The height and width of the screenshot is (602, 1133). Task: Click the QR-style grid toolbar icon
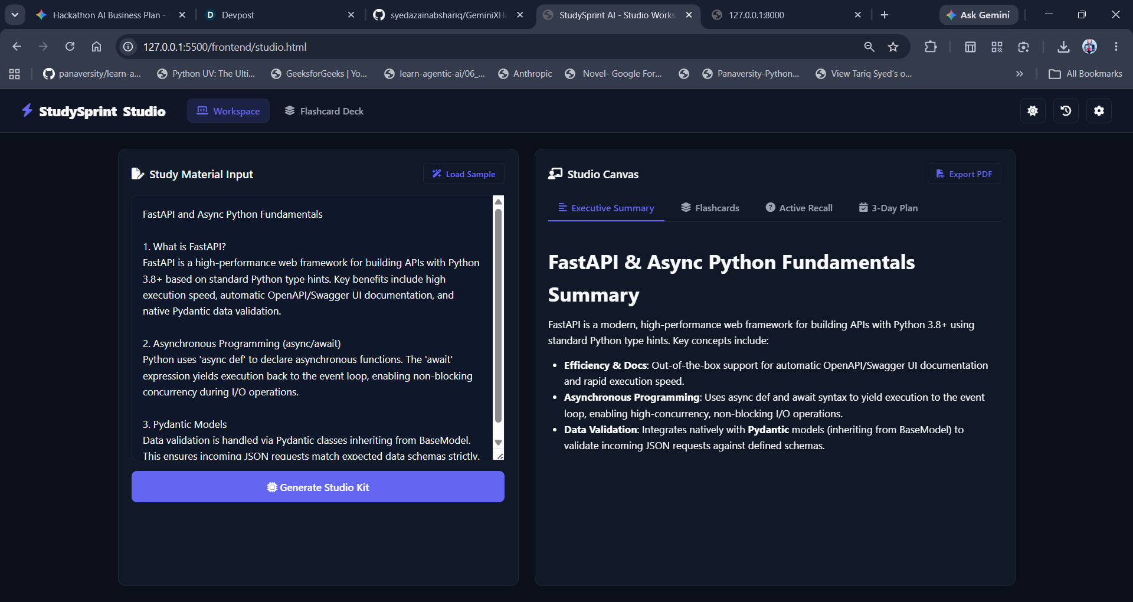click(997, 47)
